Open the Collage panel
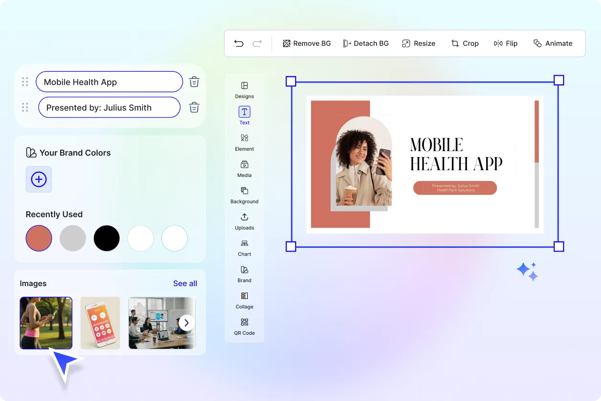601x401 pixels. click(244, 300)
